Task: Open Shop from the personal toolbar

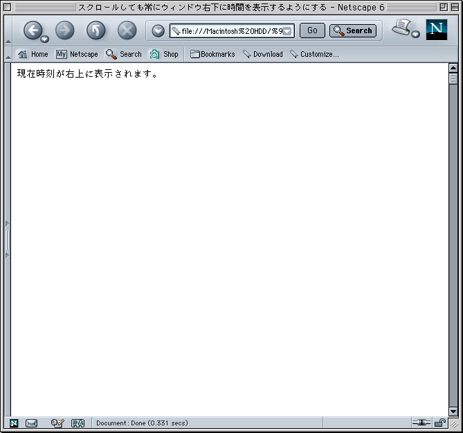Action: [164, 54]
